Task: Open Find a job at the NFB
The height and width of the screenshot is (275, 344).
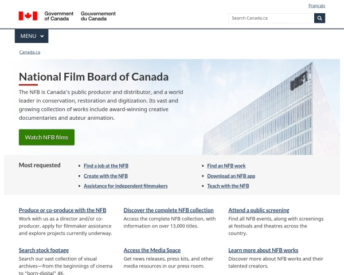Action: coord(106,166)
